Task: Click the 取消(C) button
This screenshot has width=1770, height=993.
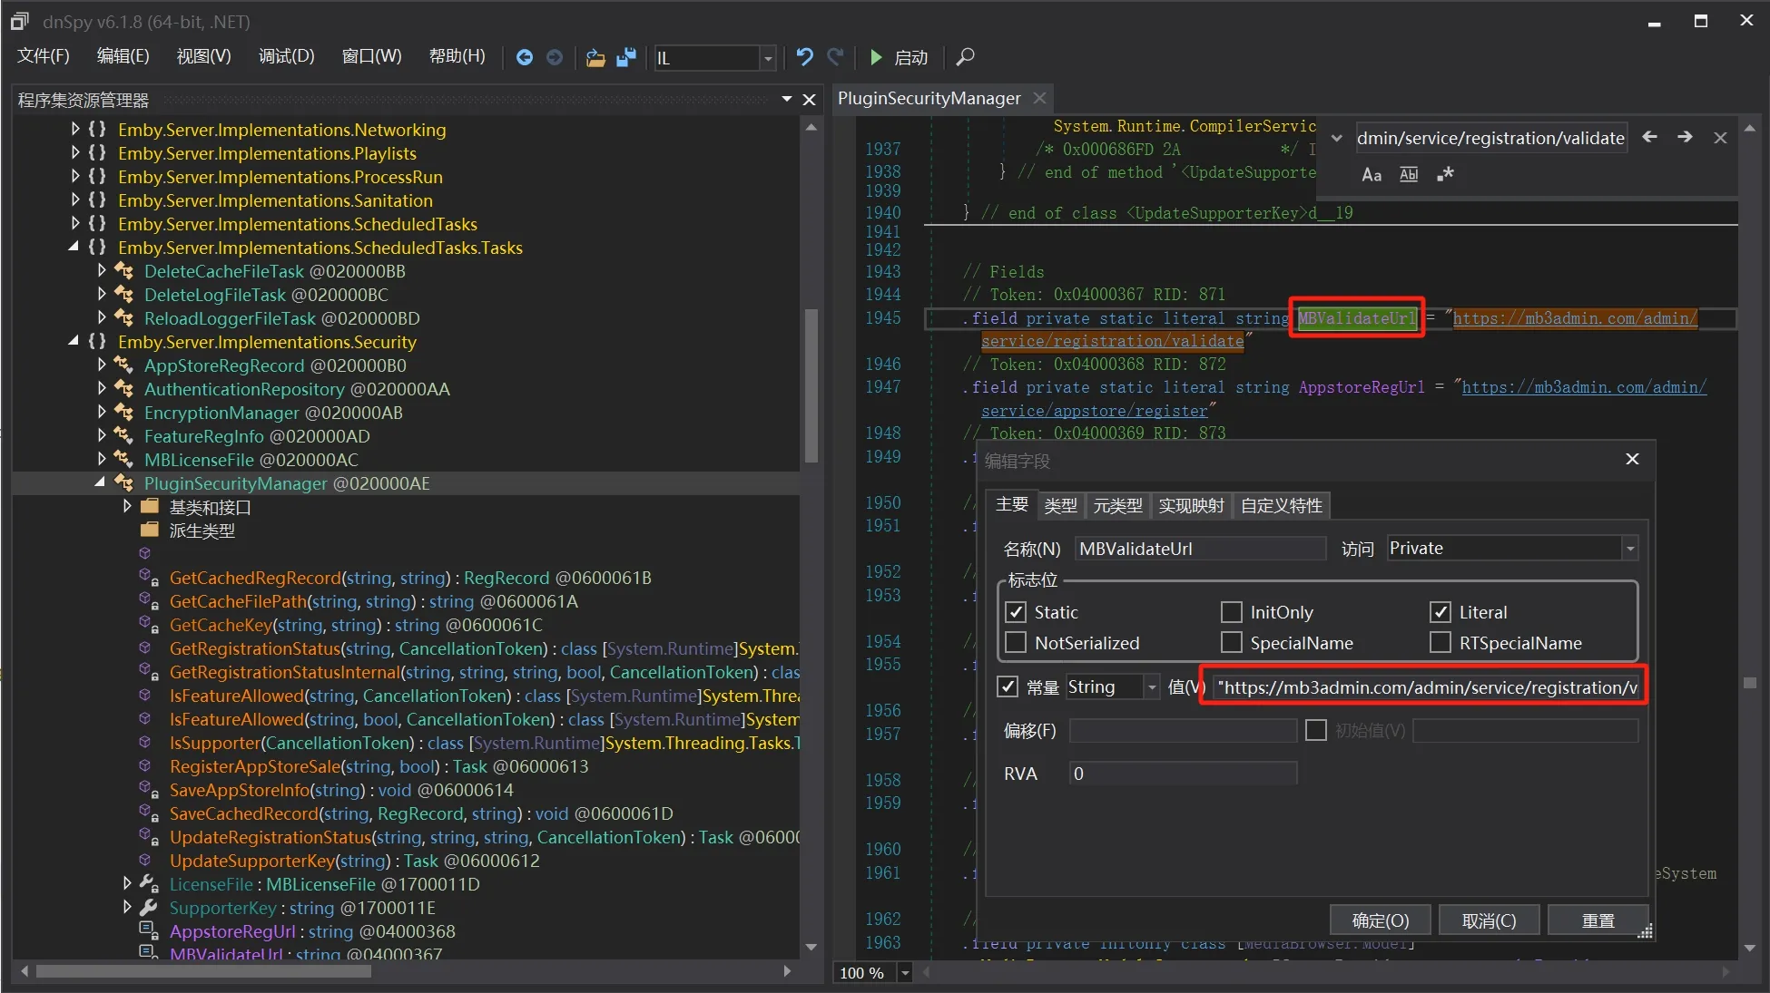Action: click(1489, 920)
